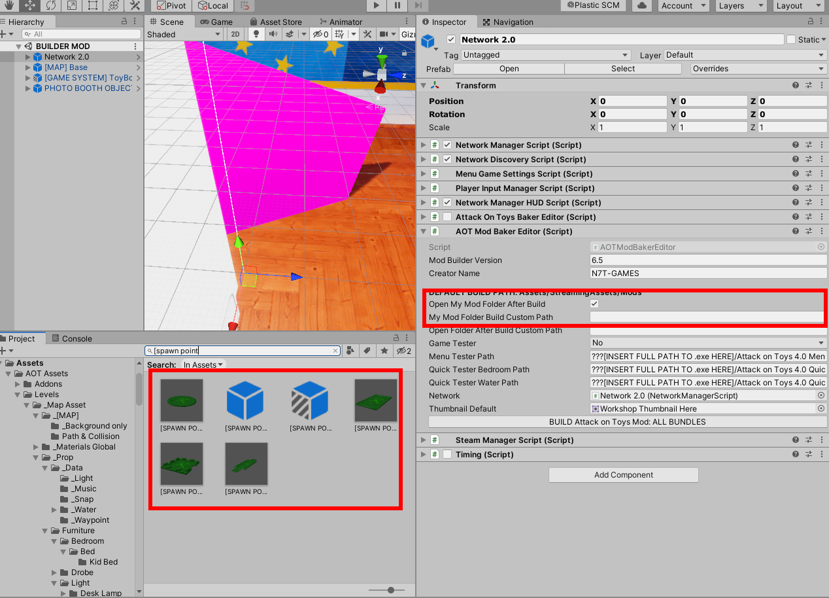Enable the Attack On Toys Baker Editor script
The height and width of the screenshot is (598, 829).
(447, 217)
